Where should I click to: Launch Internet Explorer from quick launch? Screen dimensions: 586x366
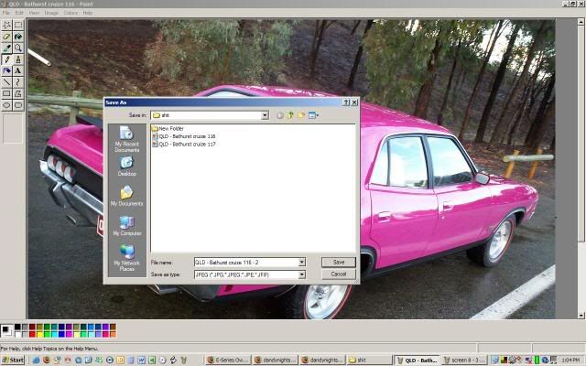coord(37,360)
